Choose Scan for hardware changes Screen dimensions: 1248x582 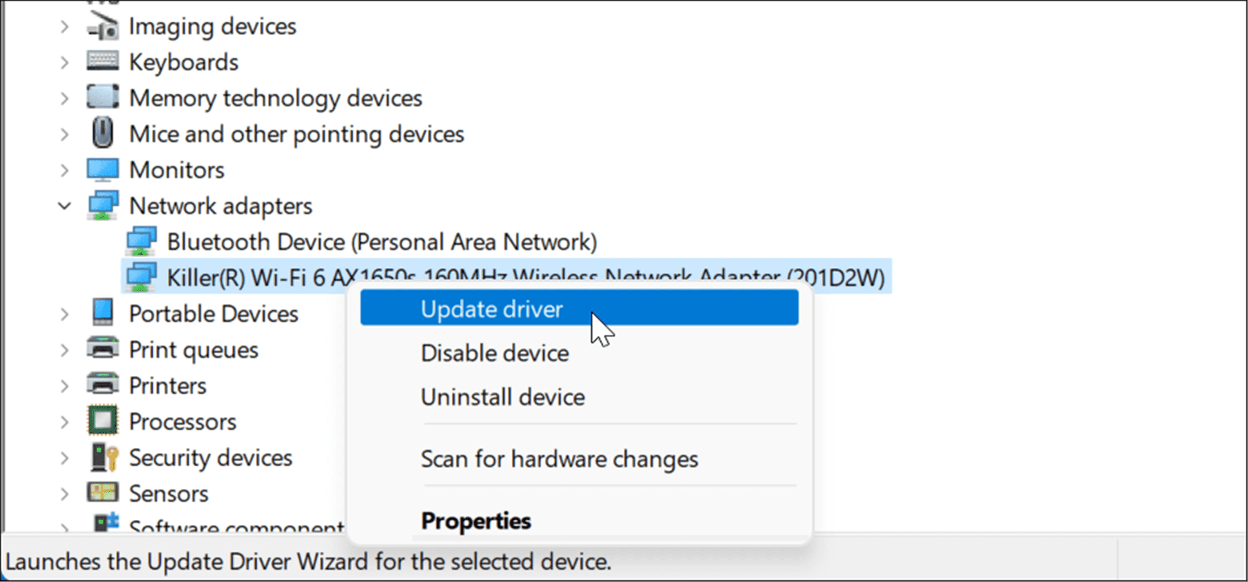point(559,459)
